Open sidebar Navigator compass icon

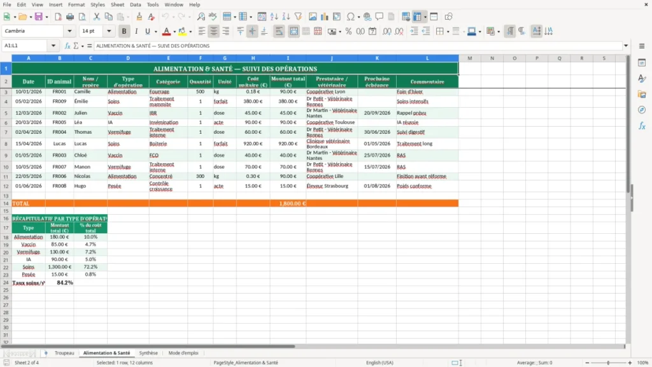[x=642, y=110]
